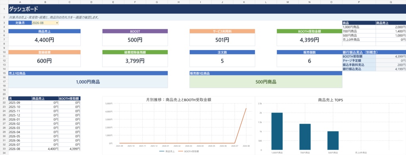Click the 1,000円商品 bar in bar chart
The image size is (406, 155).
pos(277,131)
